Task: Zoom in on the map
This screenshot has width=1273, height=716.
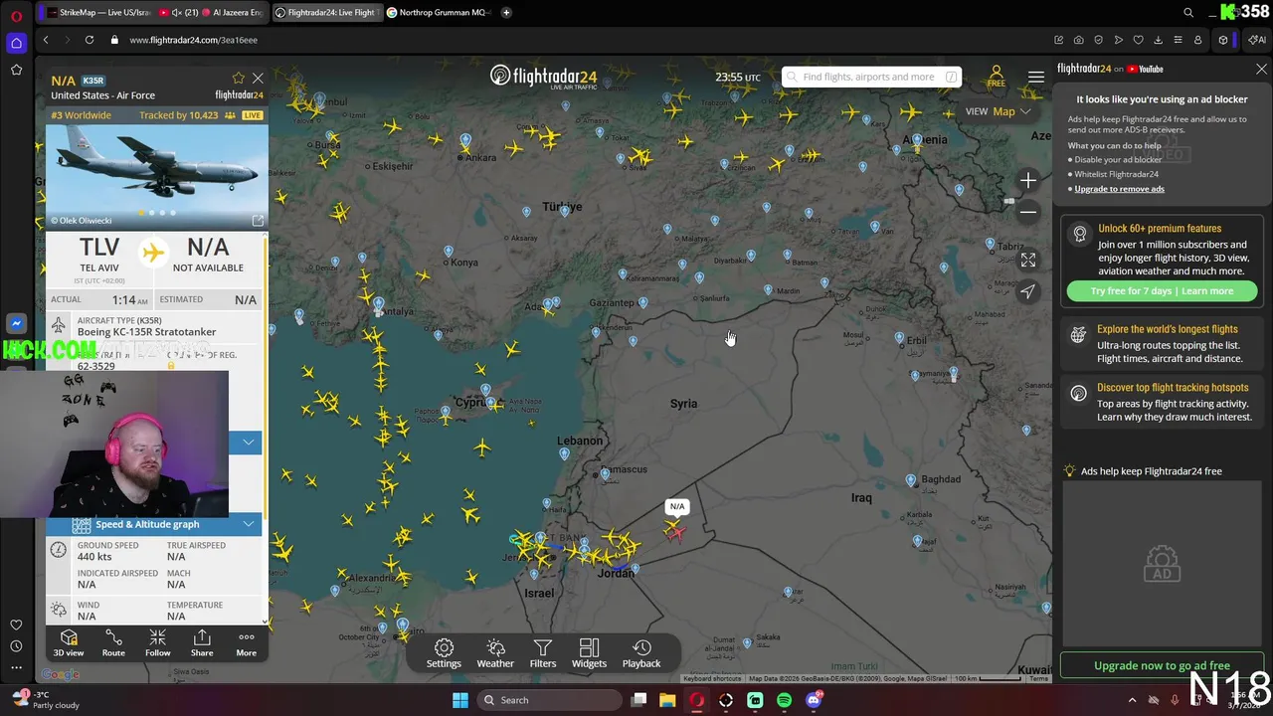Action: [x=1028, y=180]
